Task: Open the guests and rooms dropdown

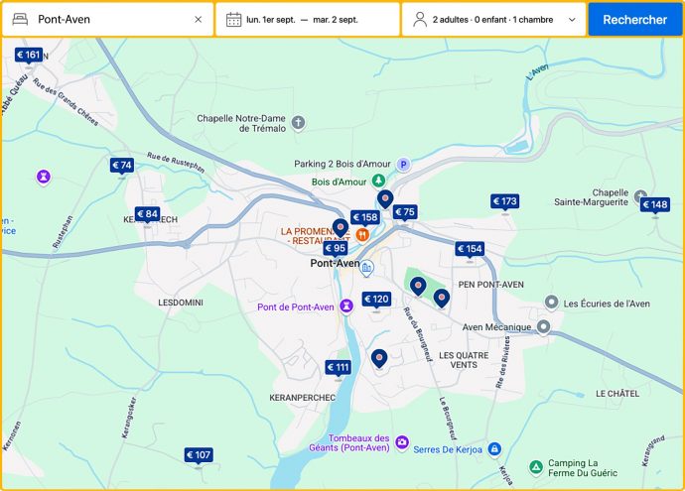Action: pyautogui.click(x=493, y=19)
